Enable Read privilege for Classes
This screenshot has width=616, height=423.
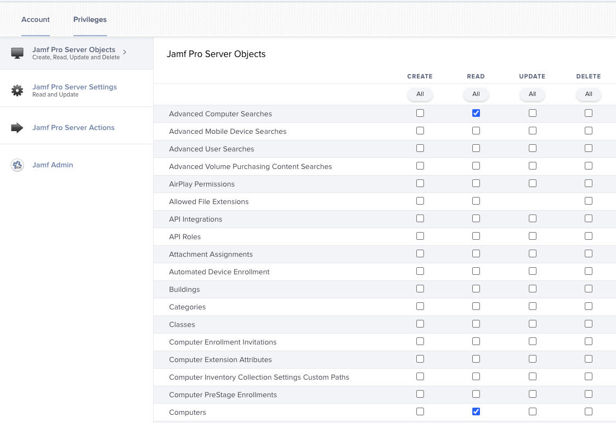[x=476, y=323]
